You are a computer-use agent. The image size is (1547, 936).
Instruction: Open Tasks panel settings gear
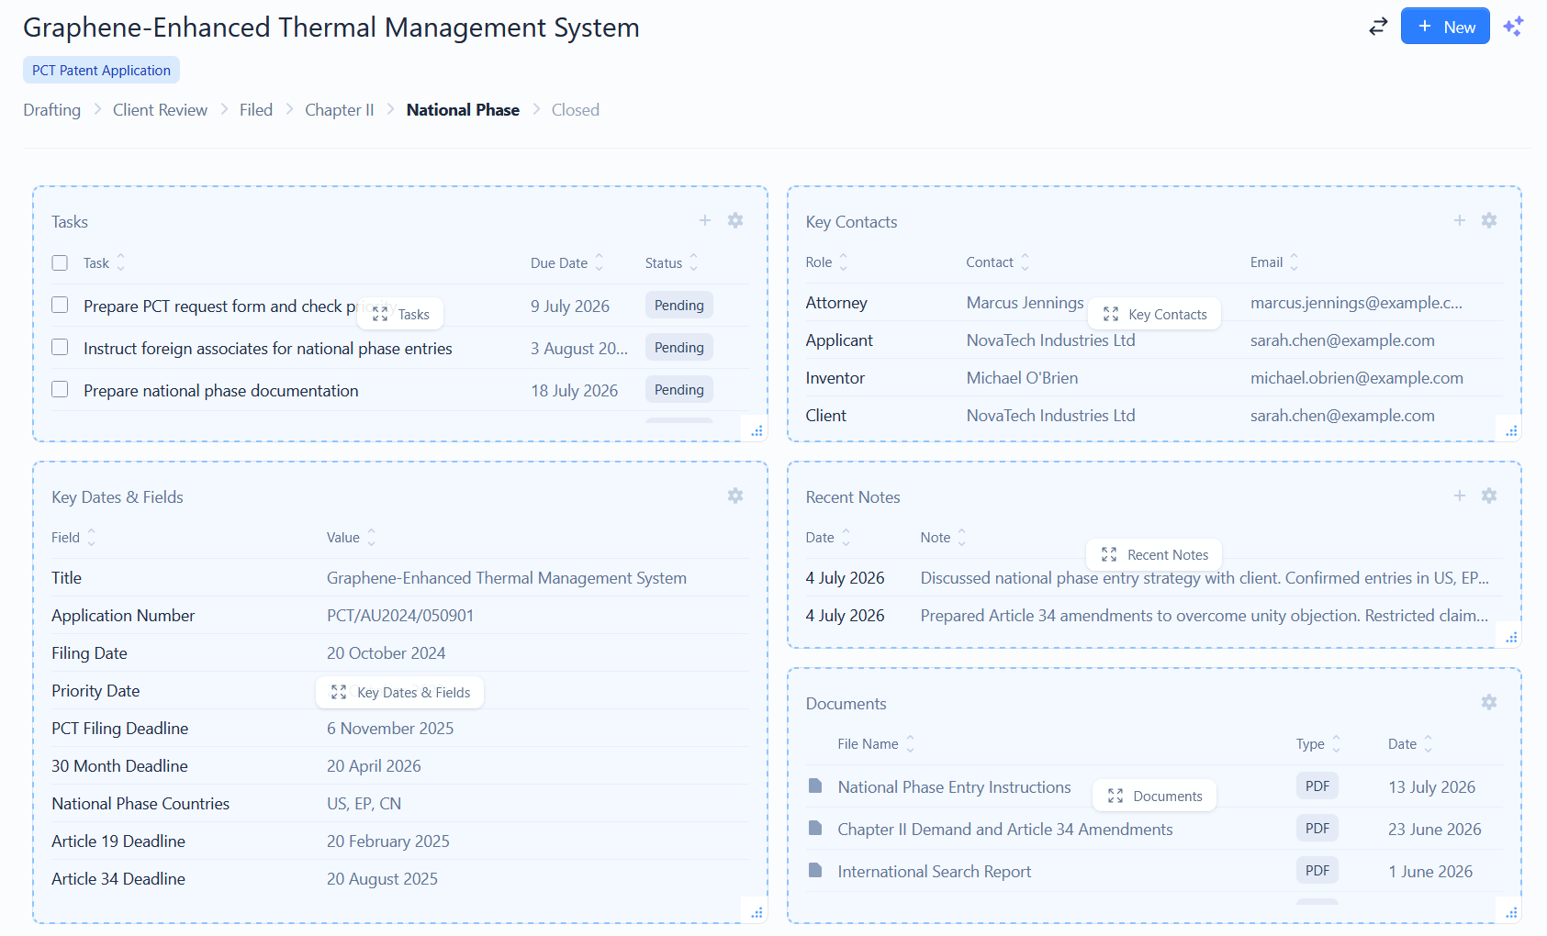coord(735,220)
